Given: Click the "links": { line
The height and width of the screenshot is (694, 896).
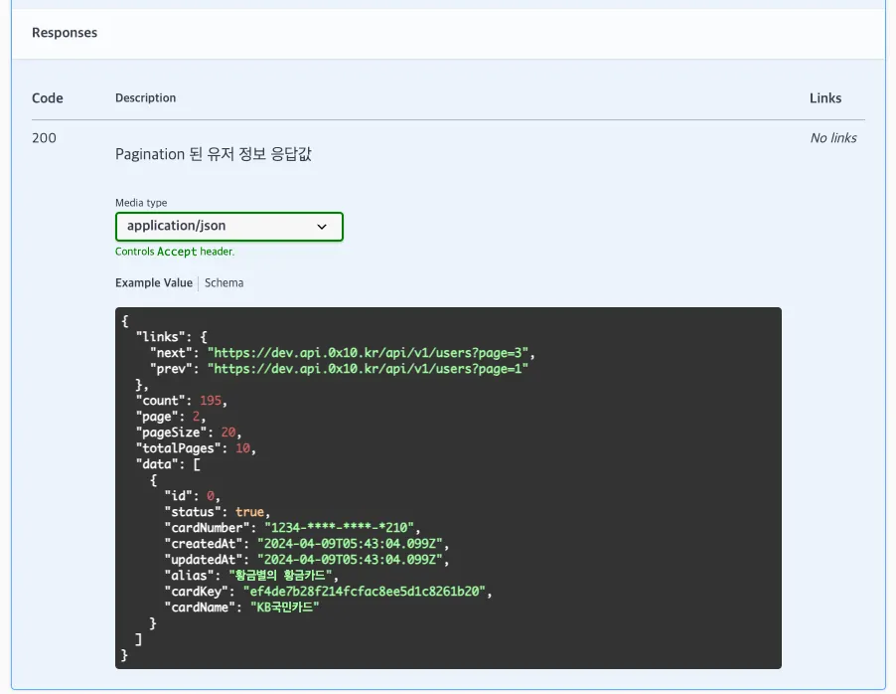Looking at the screenshot, I should tap(172, 337).
